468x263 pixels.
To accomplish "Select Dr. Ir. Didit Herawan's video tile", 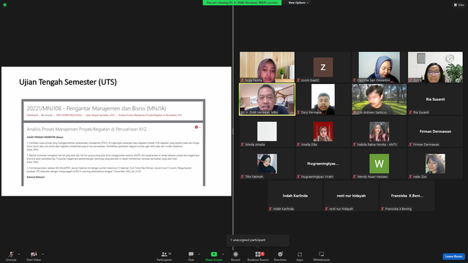I will point(267,99).
